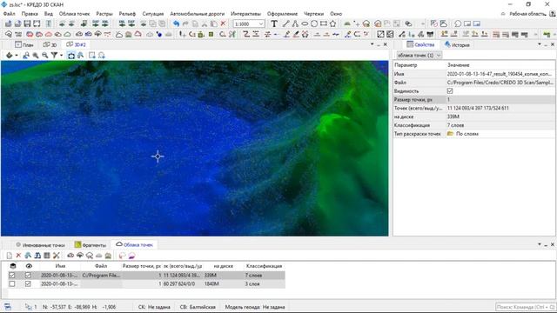Switch to the План tab
The image size is (557, 313).
click(x=24, y=44)
